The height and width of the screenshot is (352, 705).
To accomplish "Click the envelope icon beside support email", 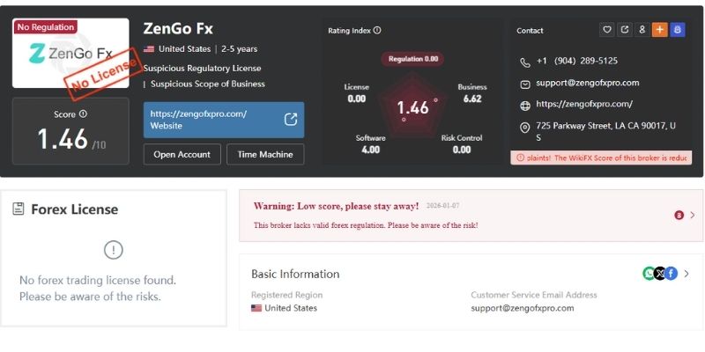I will click(x=524, y=84).
